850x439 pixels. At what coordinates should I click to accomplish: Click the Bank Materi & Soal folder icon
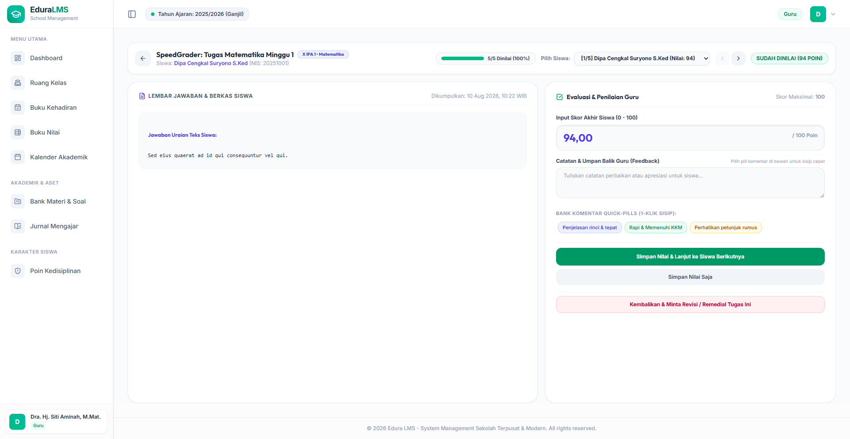pos(18,201)
